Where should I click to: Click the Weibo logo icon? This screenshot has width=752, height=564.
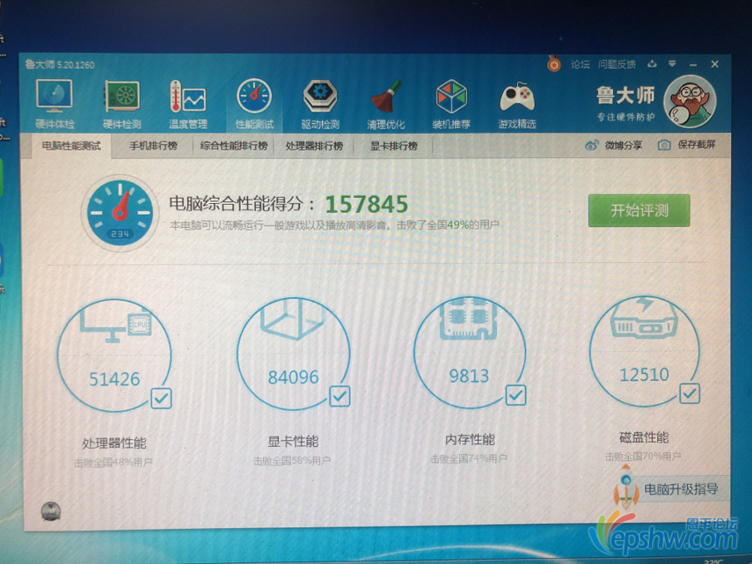coord(592,146)
